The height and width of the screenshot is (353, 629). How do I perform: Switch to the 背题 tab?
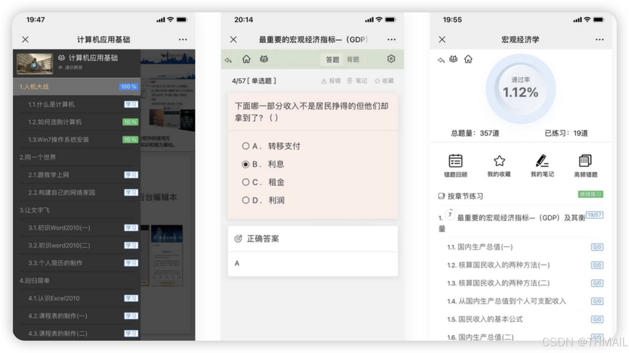coord(354,59)
